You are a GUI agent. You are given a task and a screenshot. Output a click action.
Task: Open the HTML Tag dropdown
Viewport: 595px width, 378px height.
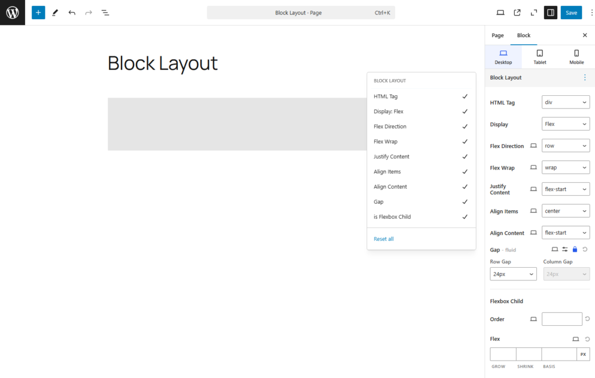pos(565,102)
